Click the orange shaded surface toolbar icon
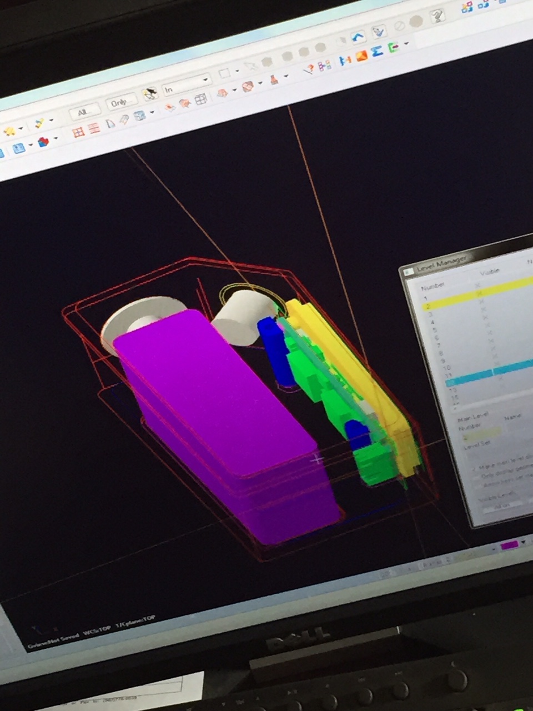Viewport: 533px width, 711px height. click(x=361, y=56)
